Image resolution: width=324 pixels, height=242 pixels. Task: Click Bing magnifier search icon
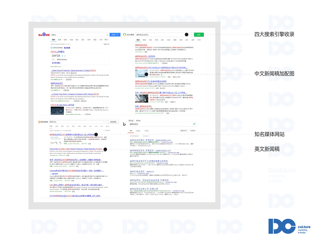pos(194,124)
